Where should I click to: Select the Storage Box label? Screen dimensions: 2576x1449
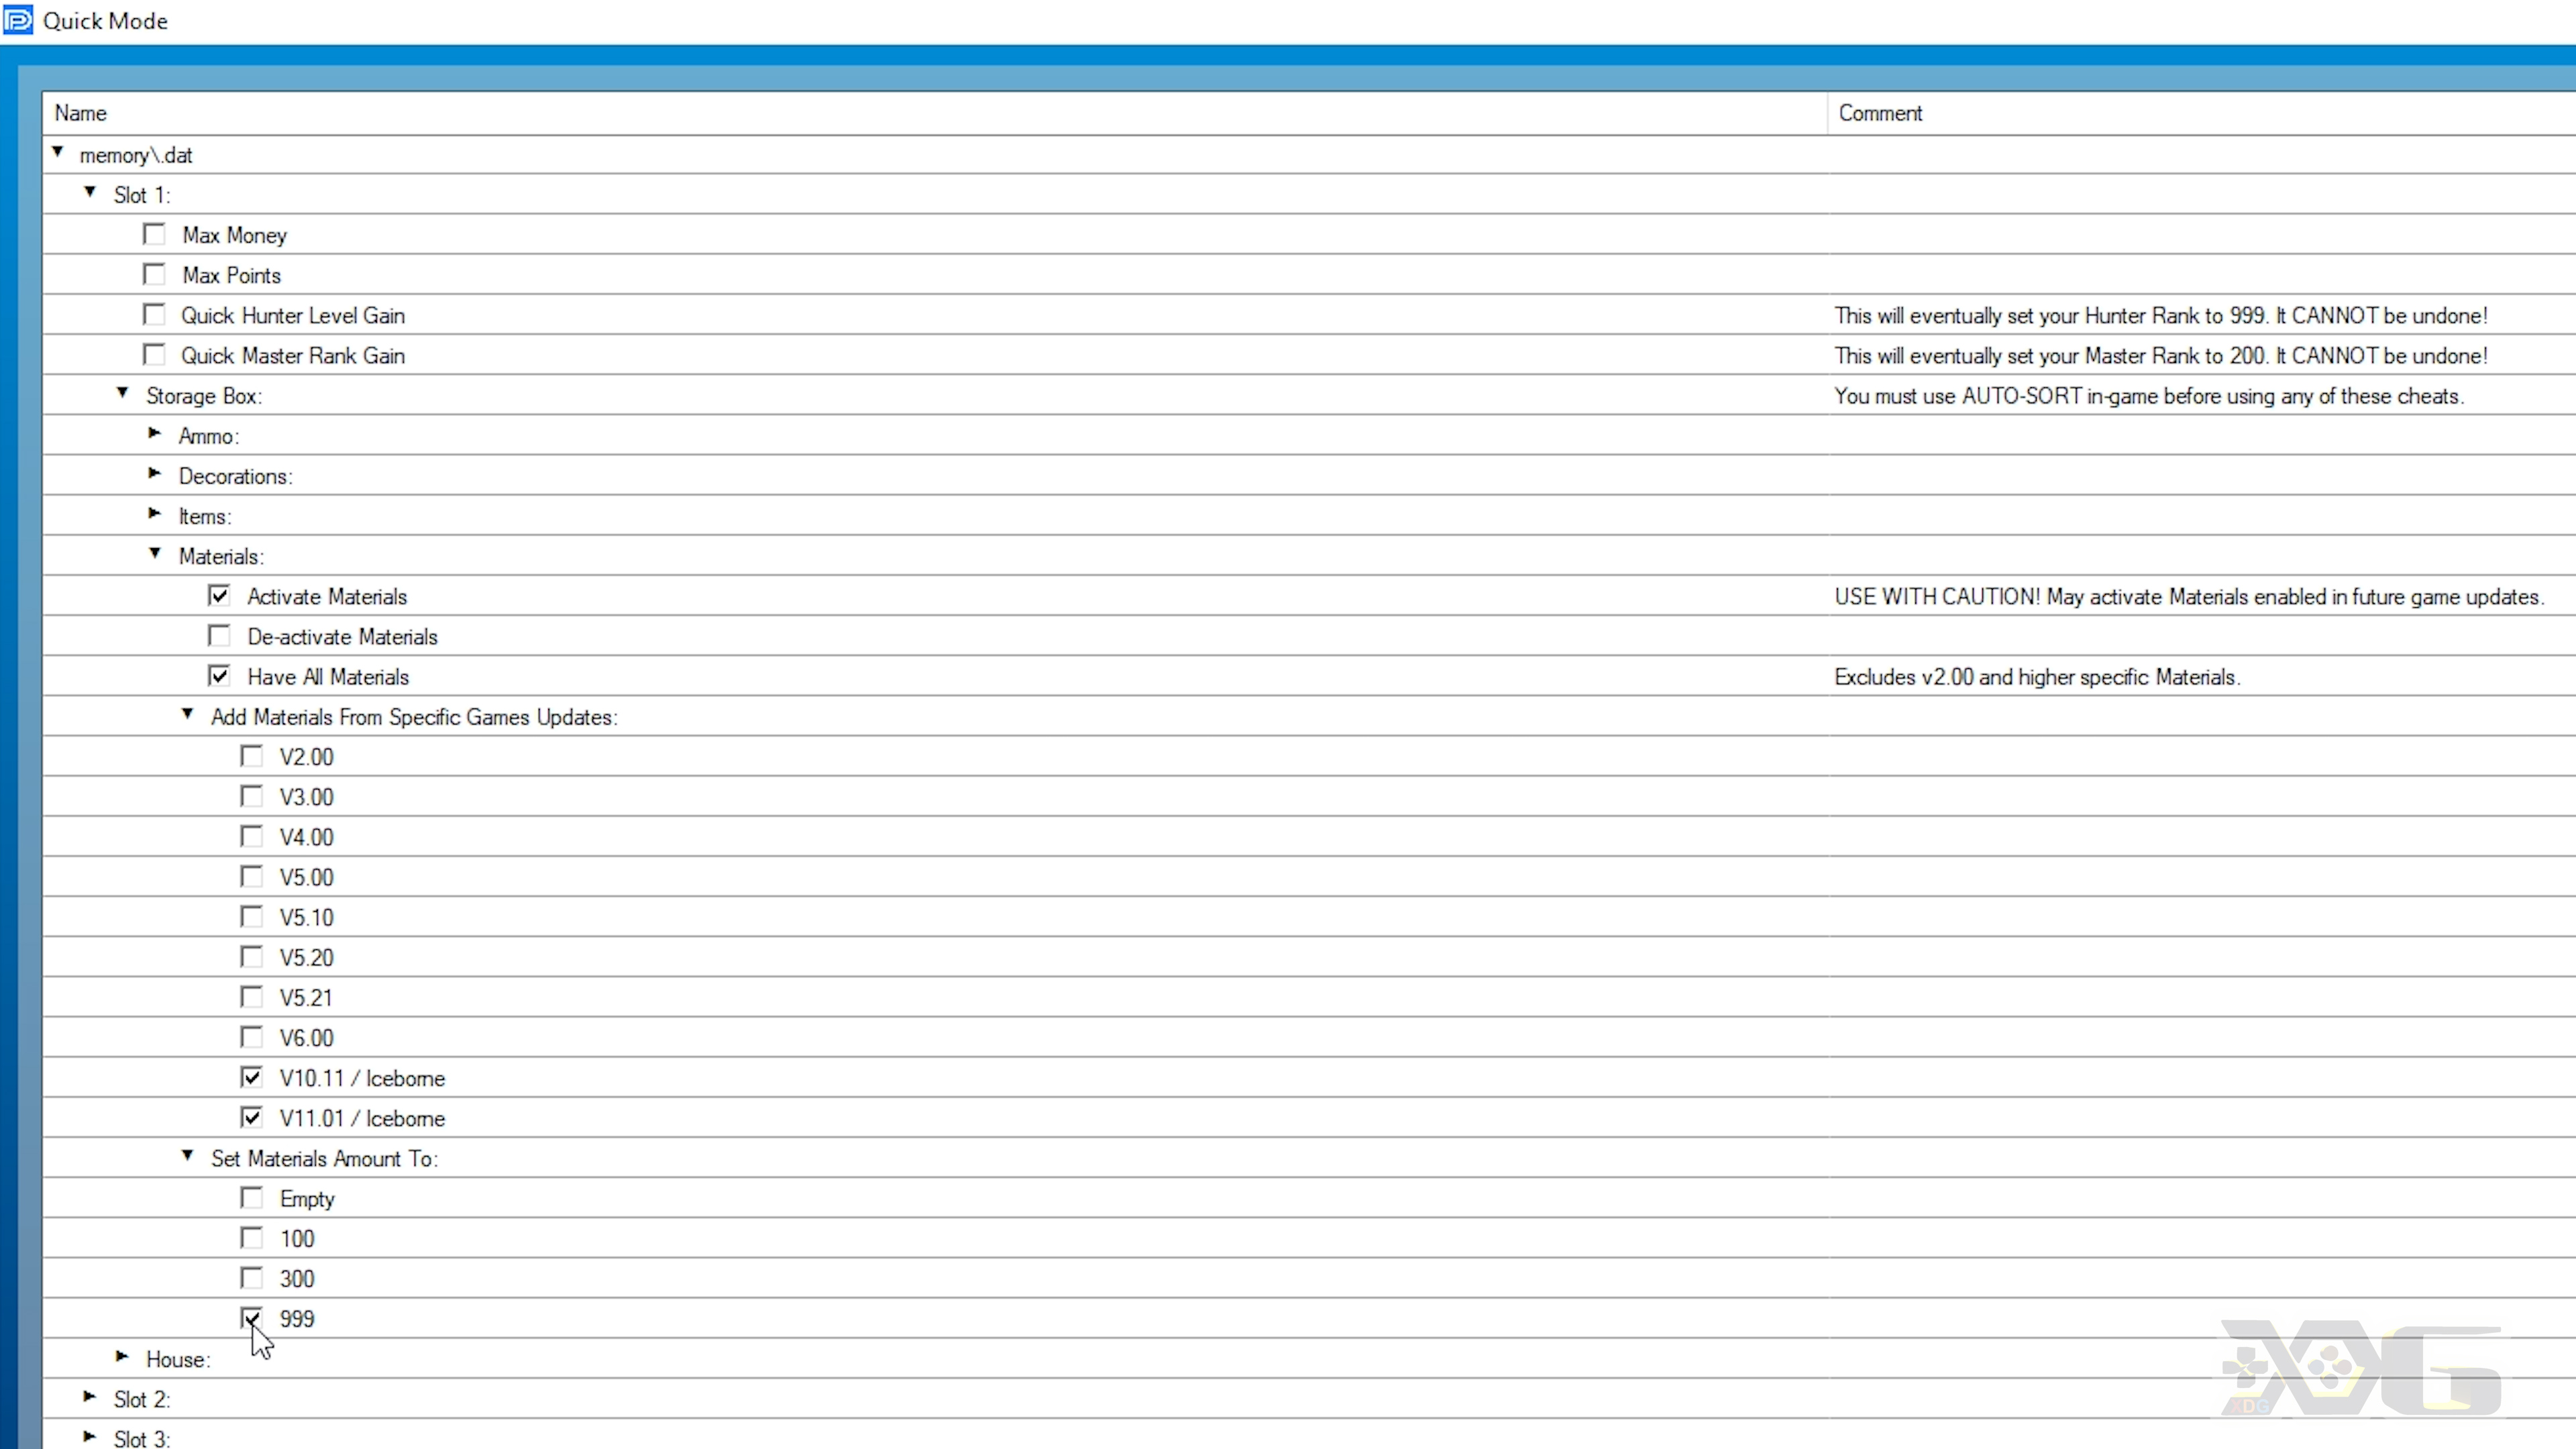coord(204,396)
